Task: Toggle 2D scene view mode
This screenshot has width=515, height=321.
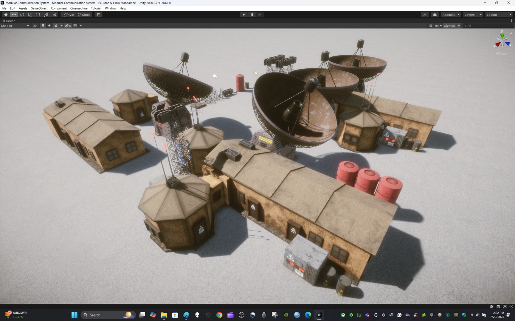Action: pyautogui.click(x=35, y=26)
